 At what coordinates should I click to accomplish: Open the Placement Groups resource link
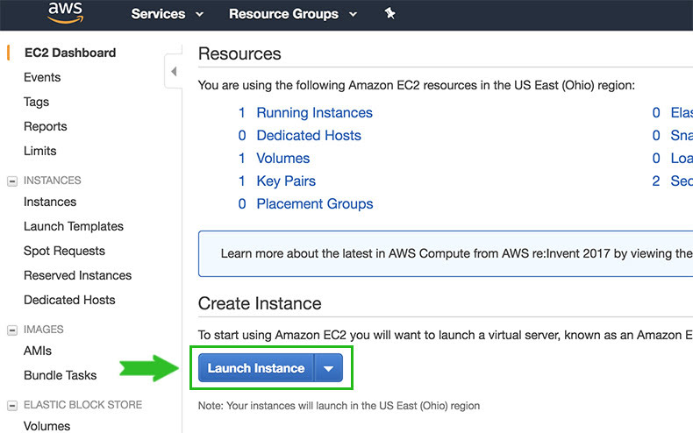click(315, 203)
